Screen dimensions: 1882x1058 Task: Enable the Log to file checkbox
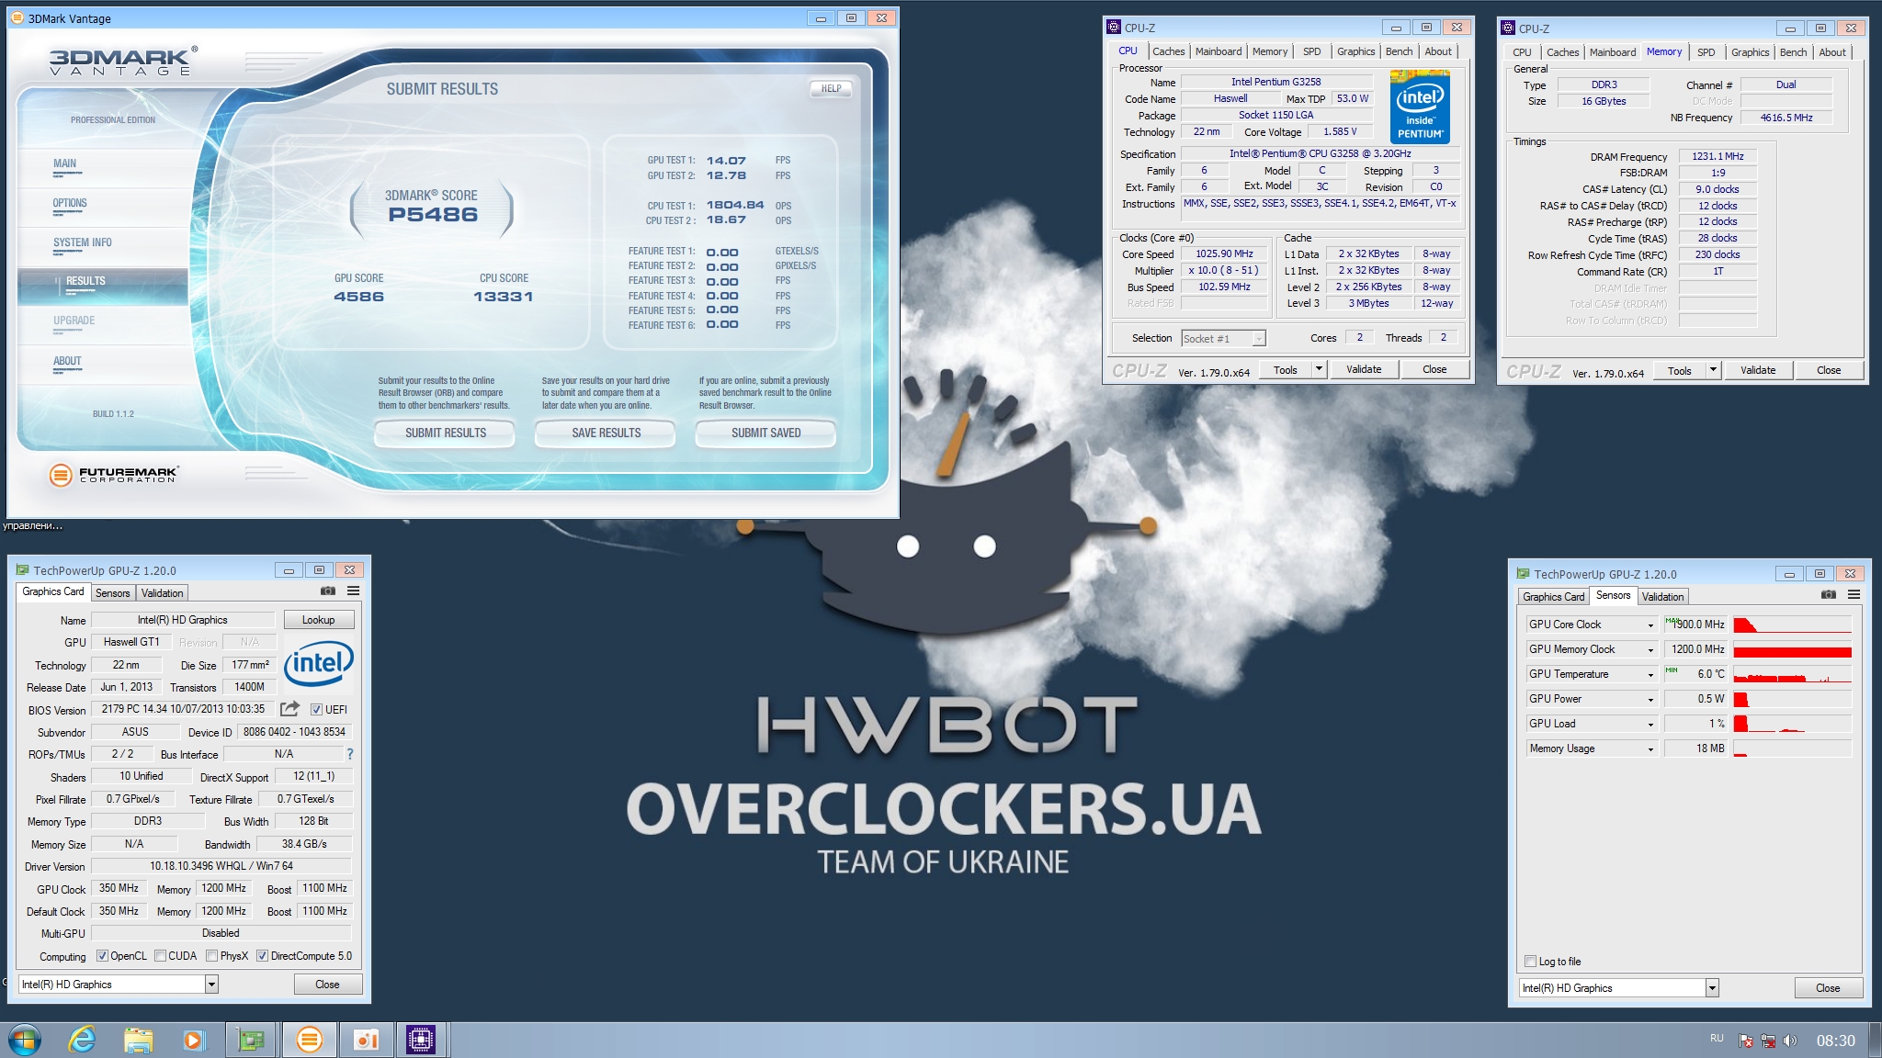click(1530, 962)
